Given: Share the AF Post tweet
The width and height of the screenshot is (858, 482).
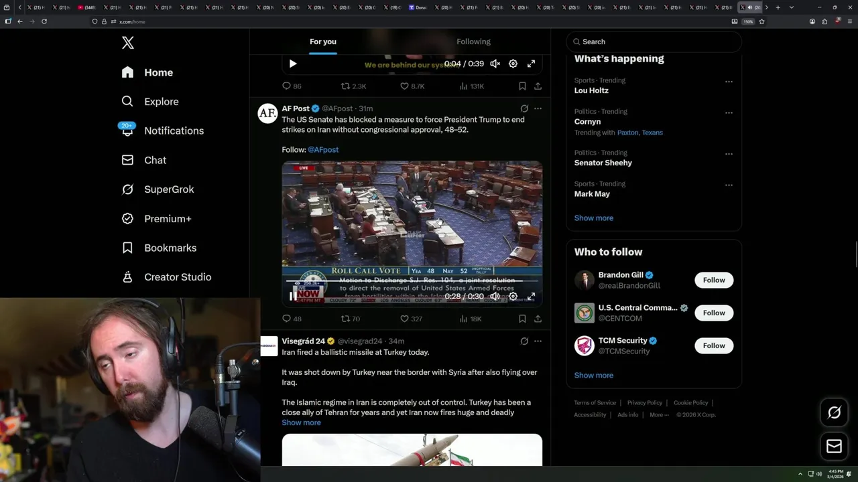Looking at the screenshot, I should tap(538, 319).
